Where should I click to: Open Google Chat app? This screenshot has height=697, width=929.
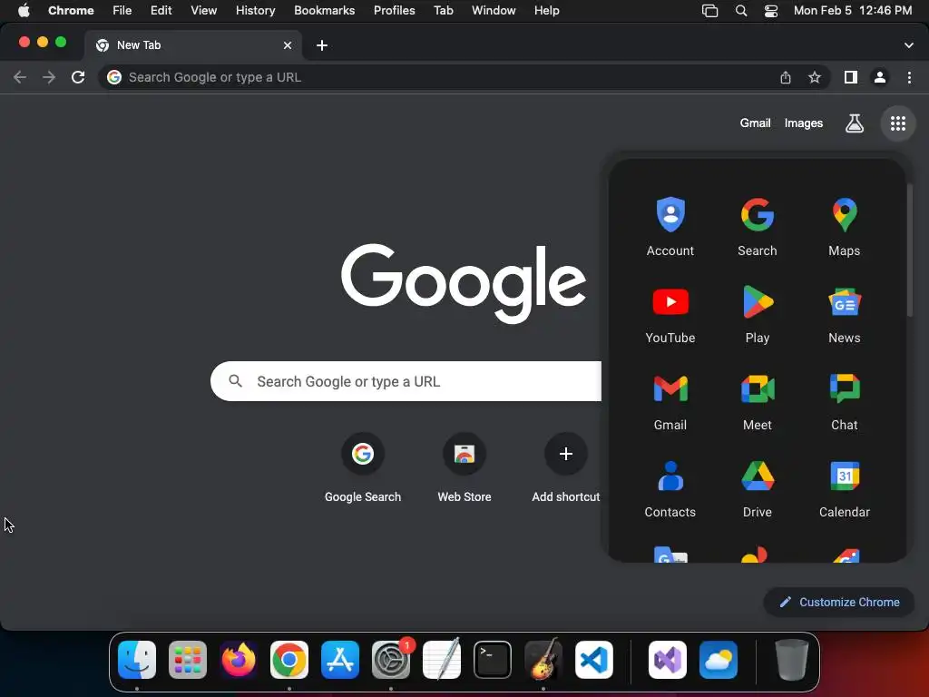845,401
